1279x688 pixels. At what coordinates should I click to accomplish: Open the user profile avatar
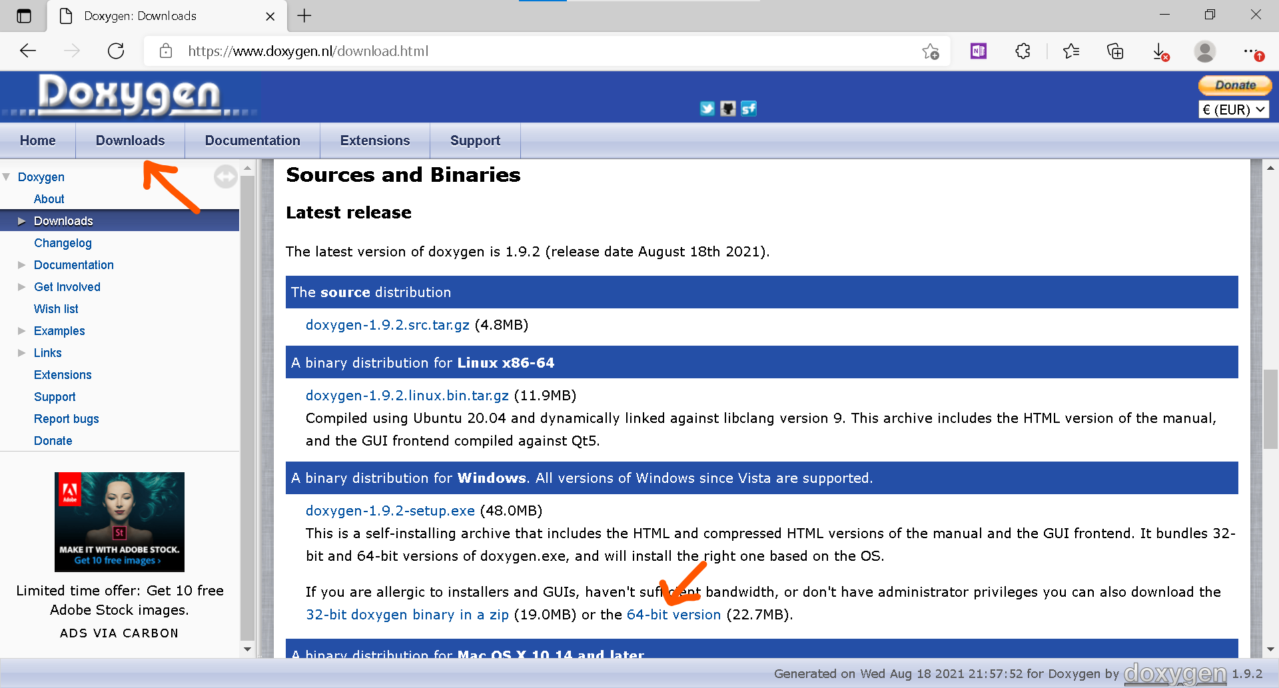(x=1204, y=51)
